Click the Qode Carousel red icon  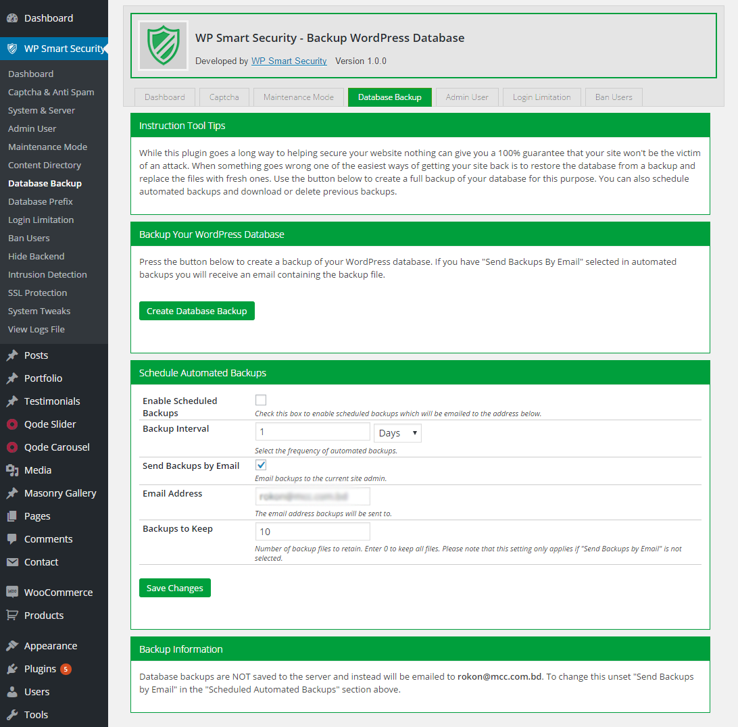pyautogui.click(x=12, y=447)
